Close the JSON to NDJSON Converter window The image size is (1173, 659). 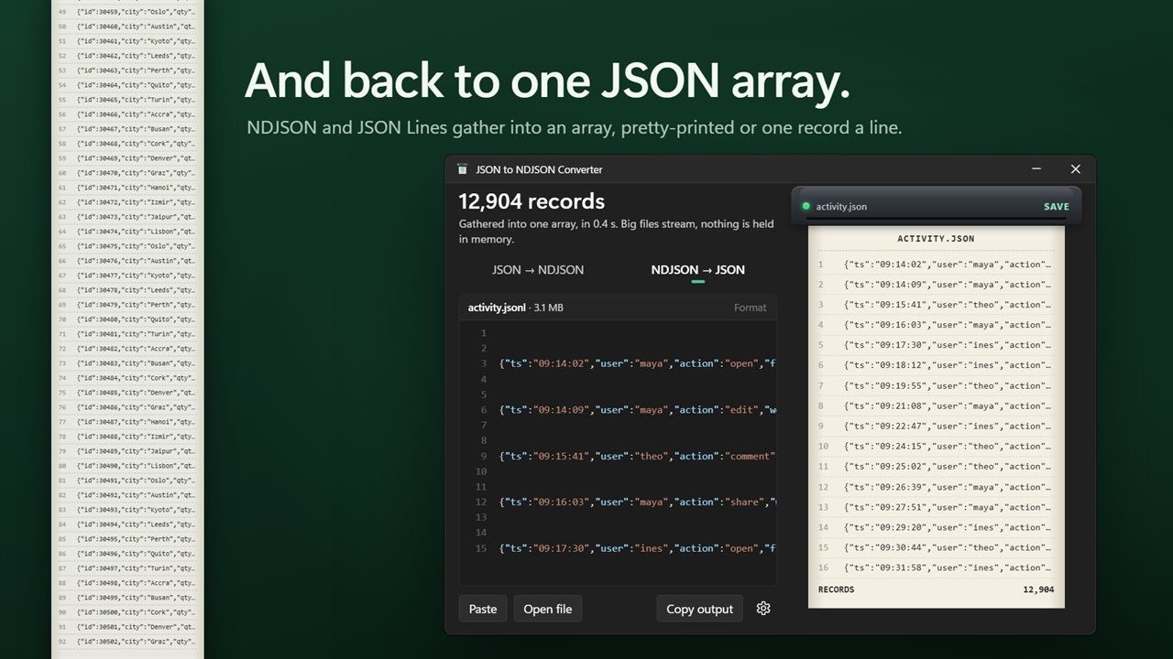[1076, 169]
